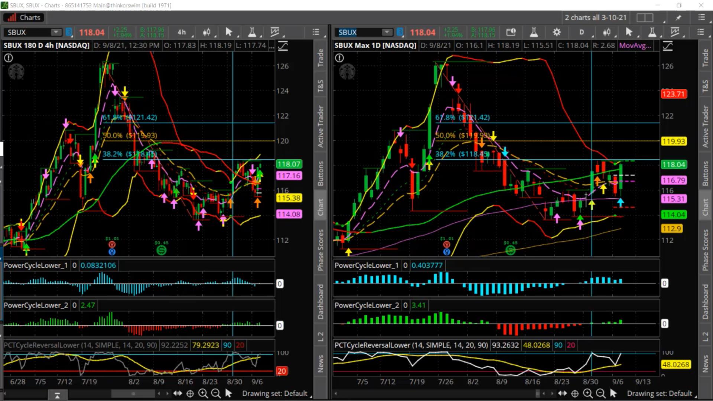Click the Charts tab
Screen dimensions: 713x401
coord(24,17)
